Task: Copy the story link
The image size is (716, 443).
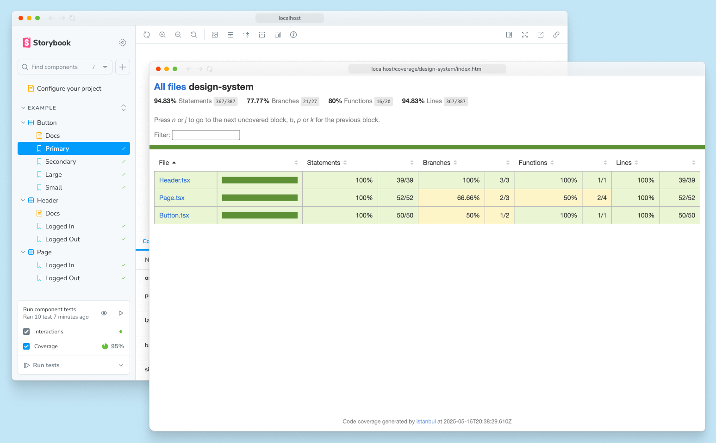Action: click(x=556, y=34)
